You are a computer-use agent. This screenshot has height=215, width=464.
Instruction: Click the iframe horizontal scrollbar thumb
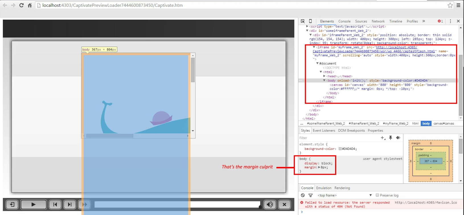pyautogui.click(x=110, y=136)
